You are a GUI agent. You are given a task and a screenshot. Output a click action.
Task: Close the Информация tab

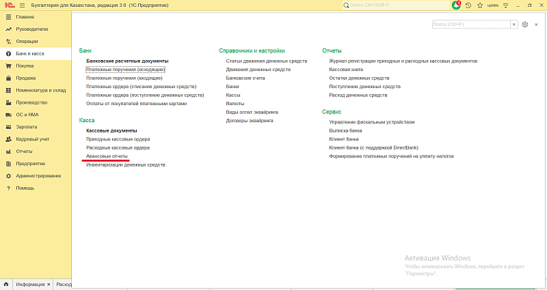[49, 284]
